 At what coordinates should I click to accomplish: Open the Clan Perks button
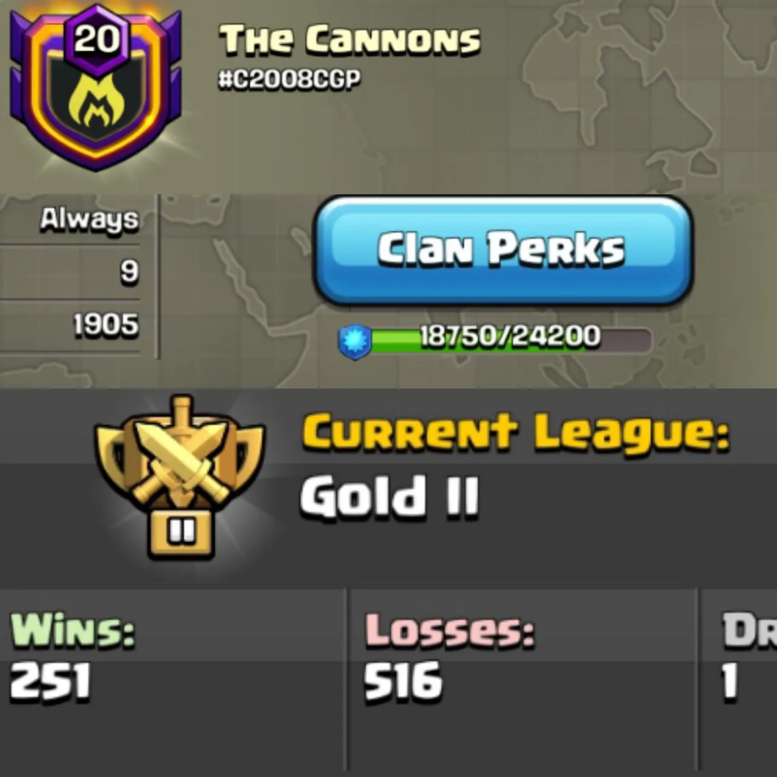click(503, 249)
